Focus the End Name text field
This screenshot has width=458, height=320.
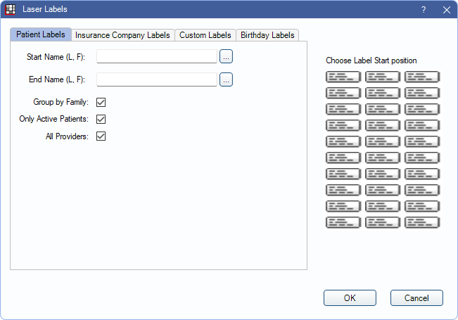click(x=157, y=80)
